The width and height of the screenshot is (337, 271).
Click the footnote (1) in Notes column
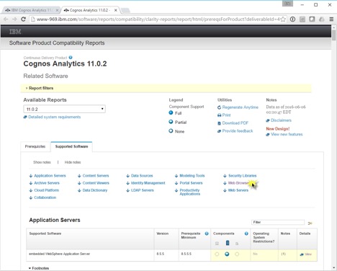click(x=284, y=254)
